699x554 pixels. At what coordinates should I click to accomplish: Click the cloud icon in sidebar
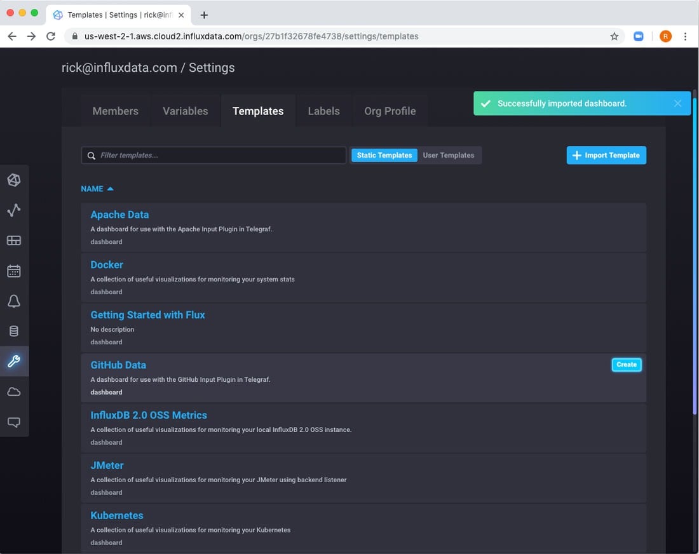(14, 392)
